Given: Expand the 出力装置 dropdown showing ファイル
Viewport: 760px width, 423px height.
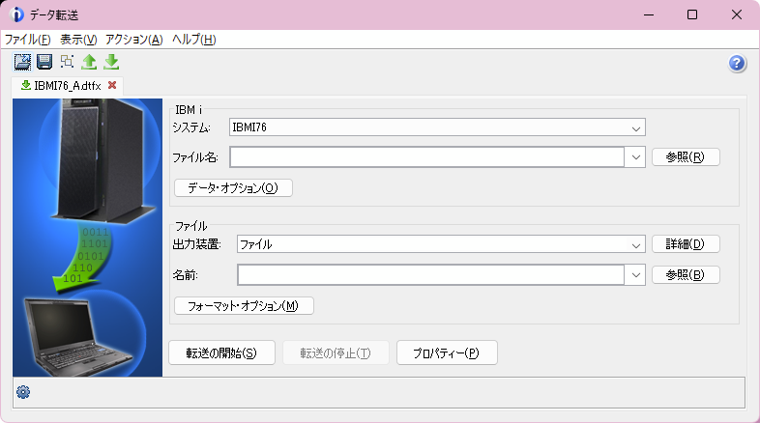Looking at the screenshot, I should [636, 245].
